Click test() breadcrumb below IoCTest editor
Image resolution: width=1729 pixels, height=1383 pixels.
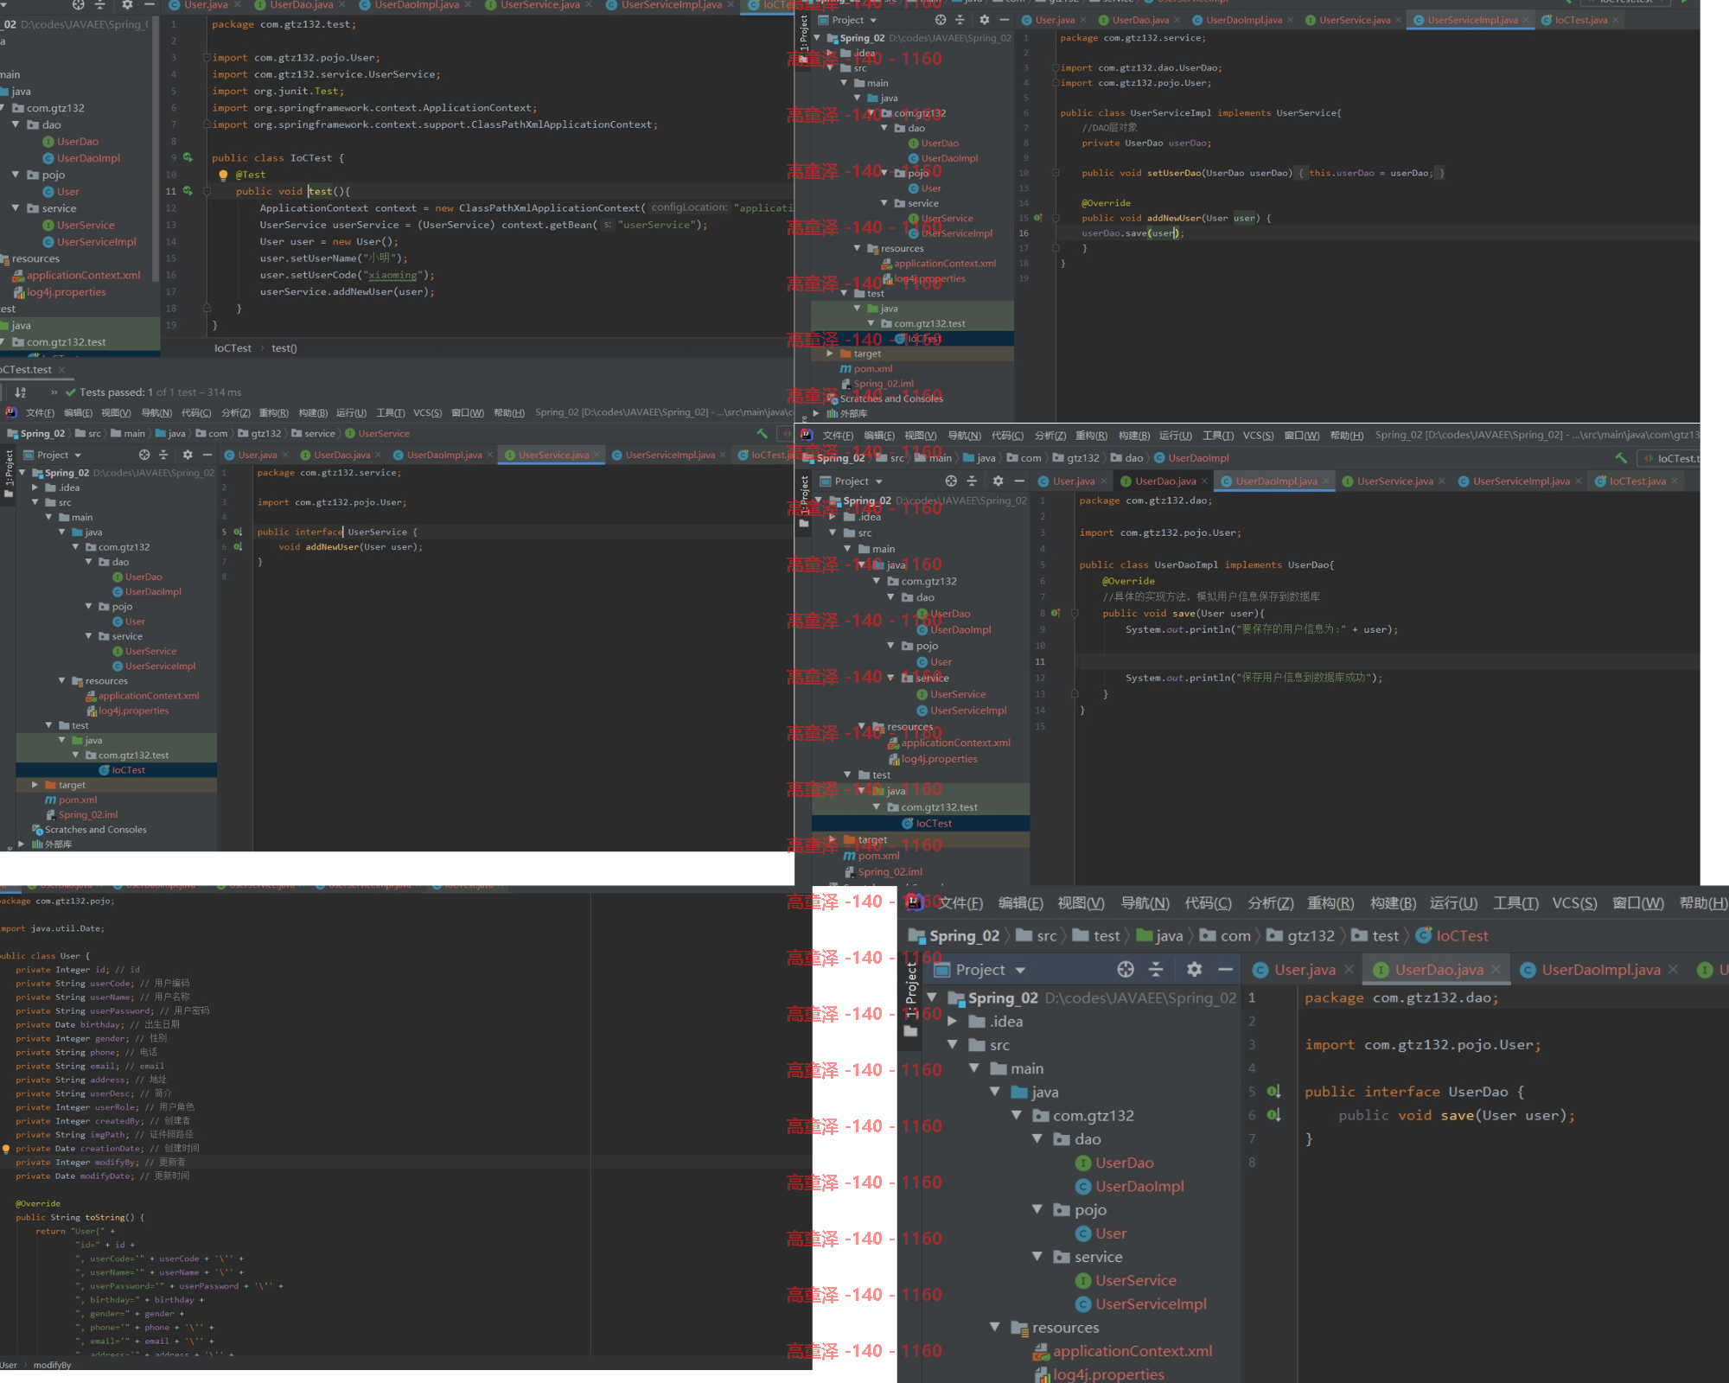pyautogui.click(x=284, y=348)
